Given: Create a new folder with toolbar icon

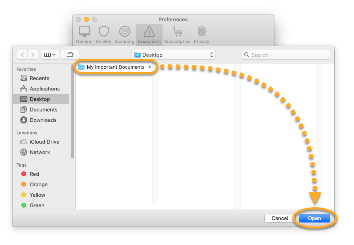Looking at the screenshot, I should [70, 54].
